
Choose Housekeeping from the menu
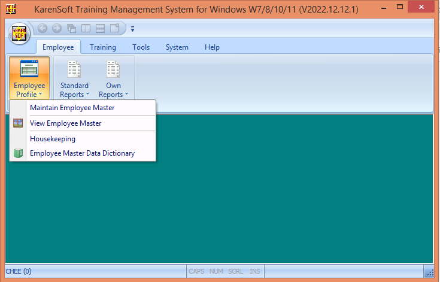coord(83,139)
